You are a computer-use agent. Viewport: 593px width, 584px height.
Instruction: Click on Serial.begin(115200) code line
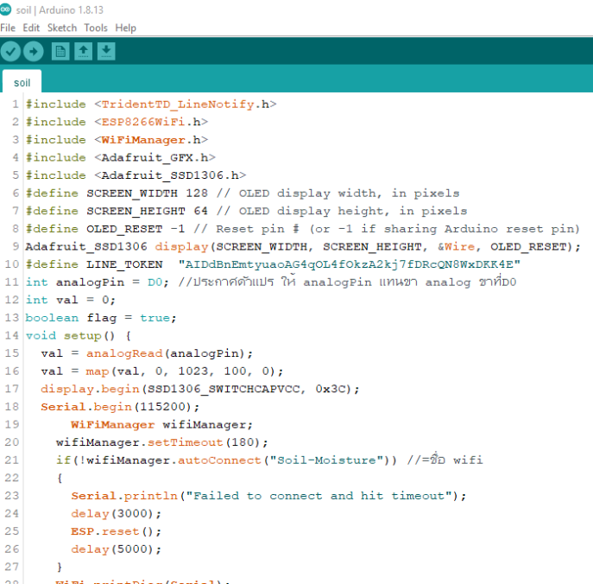120,407
